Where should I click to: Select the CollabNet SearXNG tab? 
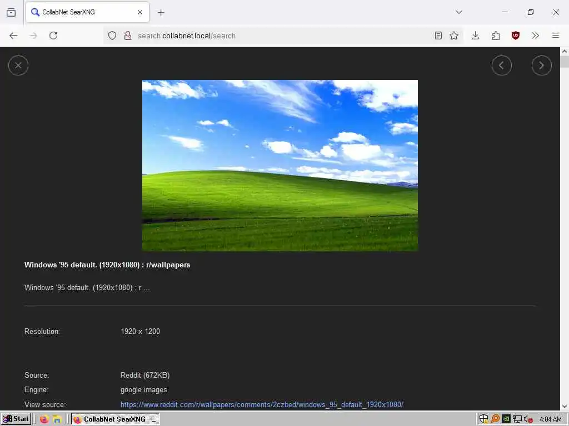87,12
